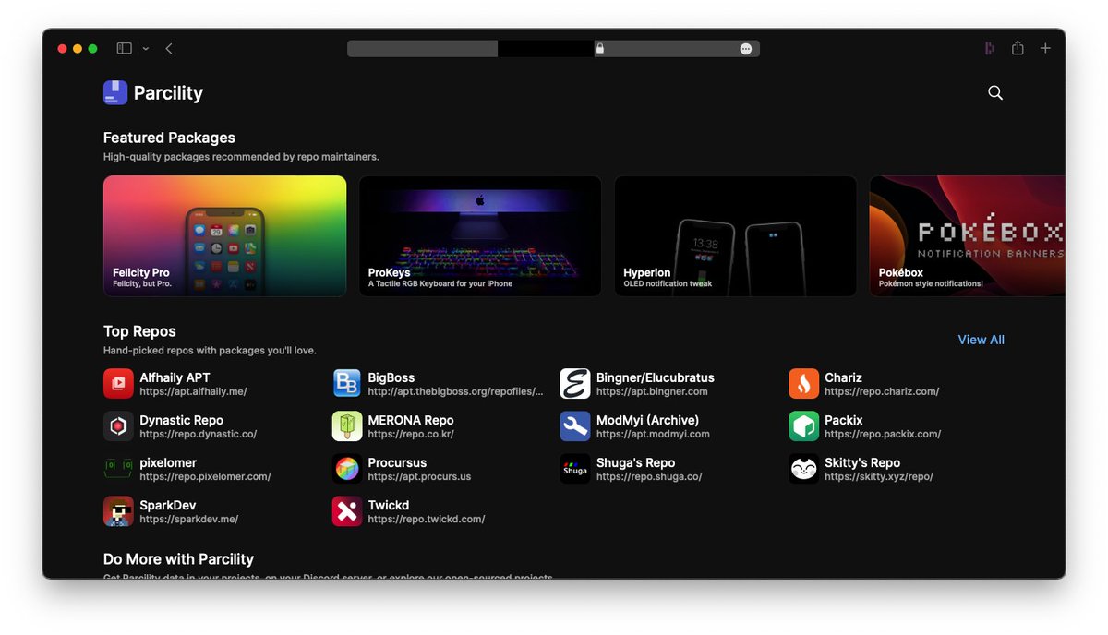Viewport: 1108px width, 635px height.
Task: Open the Felicity Pro featured card
Action: [x=224, y=236]
